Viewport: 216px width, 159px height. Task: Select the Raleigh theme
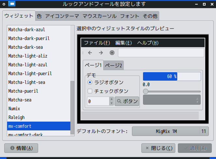(39, 117)
